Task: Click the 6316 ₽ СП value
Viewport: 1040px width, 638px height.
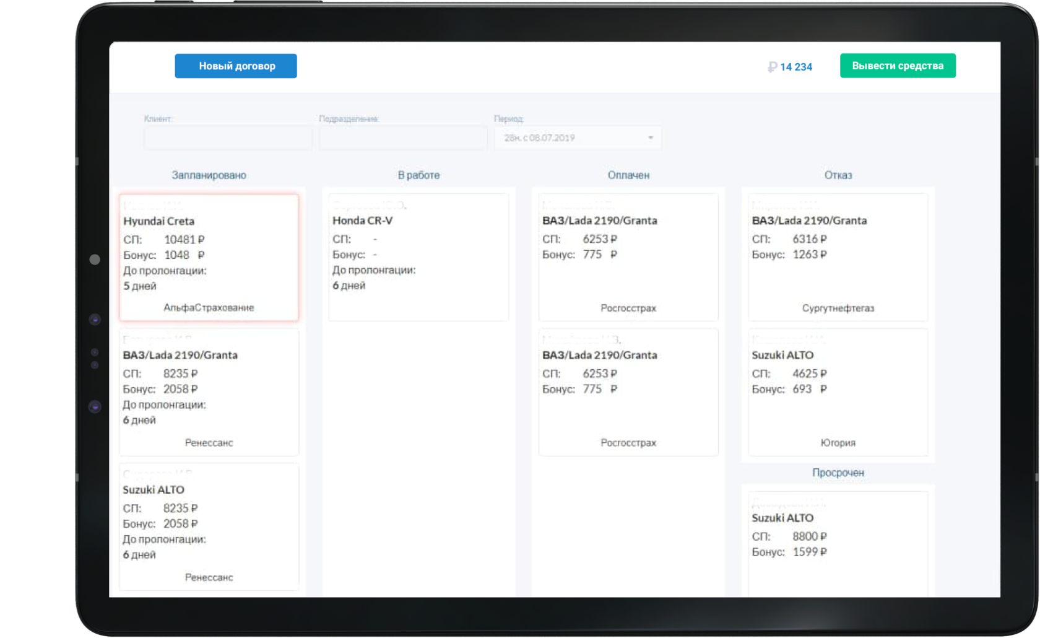Action: point(810,239)
